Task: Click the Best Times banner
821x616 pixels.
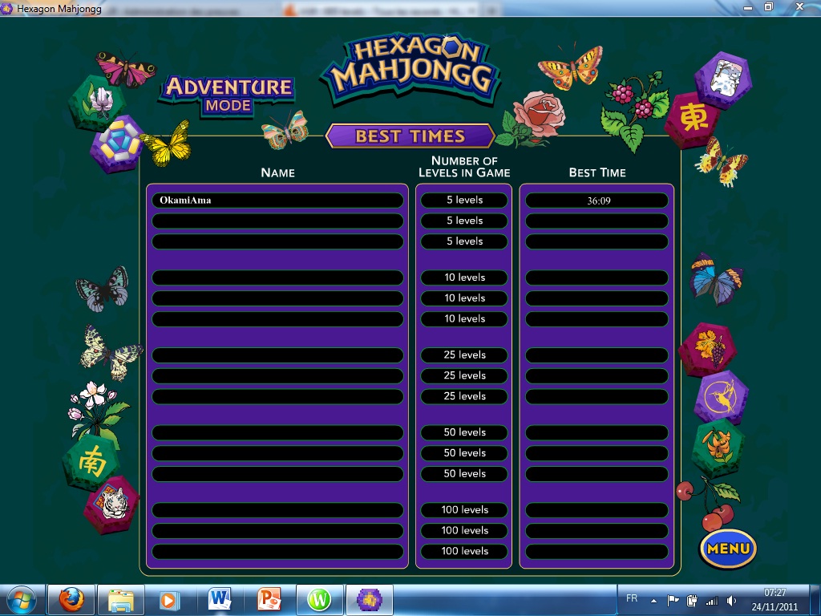Action: point(410,136)
